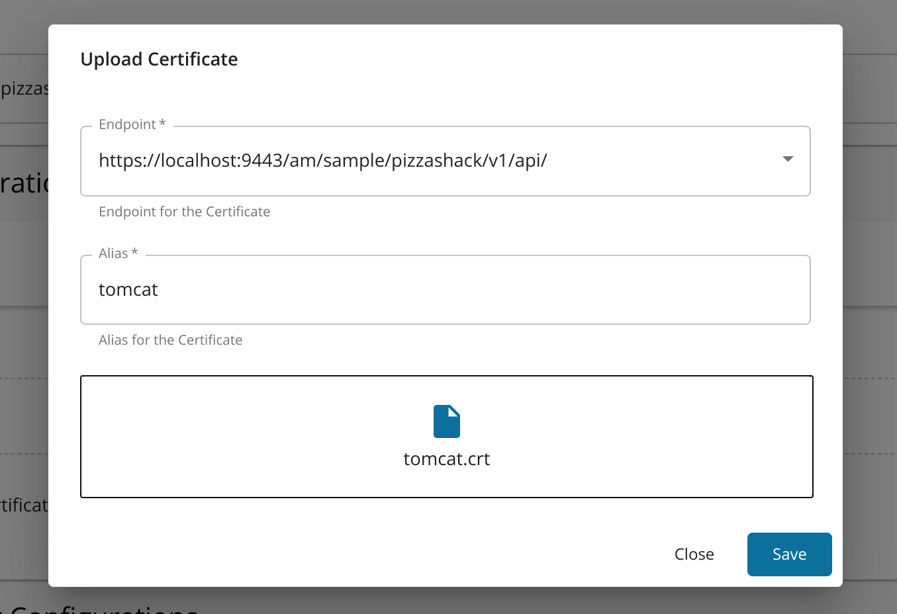897x614 pixels.
Task: Close the Upload Certificate dialog
Action: click(694, 554)
